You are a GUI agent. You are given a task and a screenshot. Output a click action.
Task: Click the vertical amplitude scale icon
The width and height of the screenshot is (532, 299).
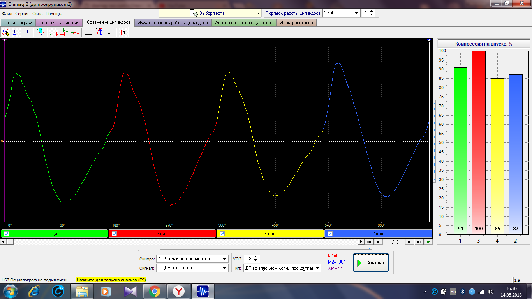pos(99,32)
